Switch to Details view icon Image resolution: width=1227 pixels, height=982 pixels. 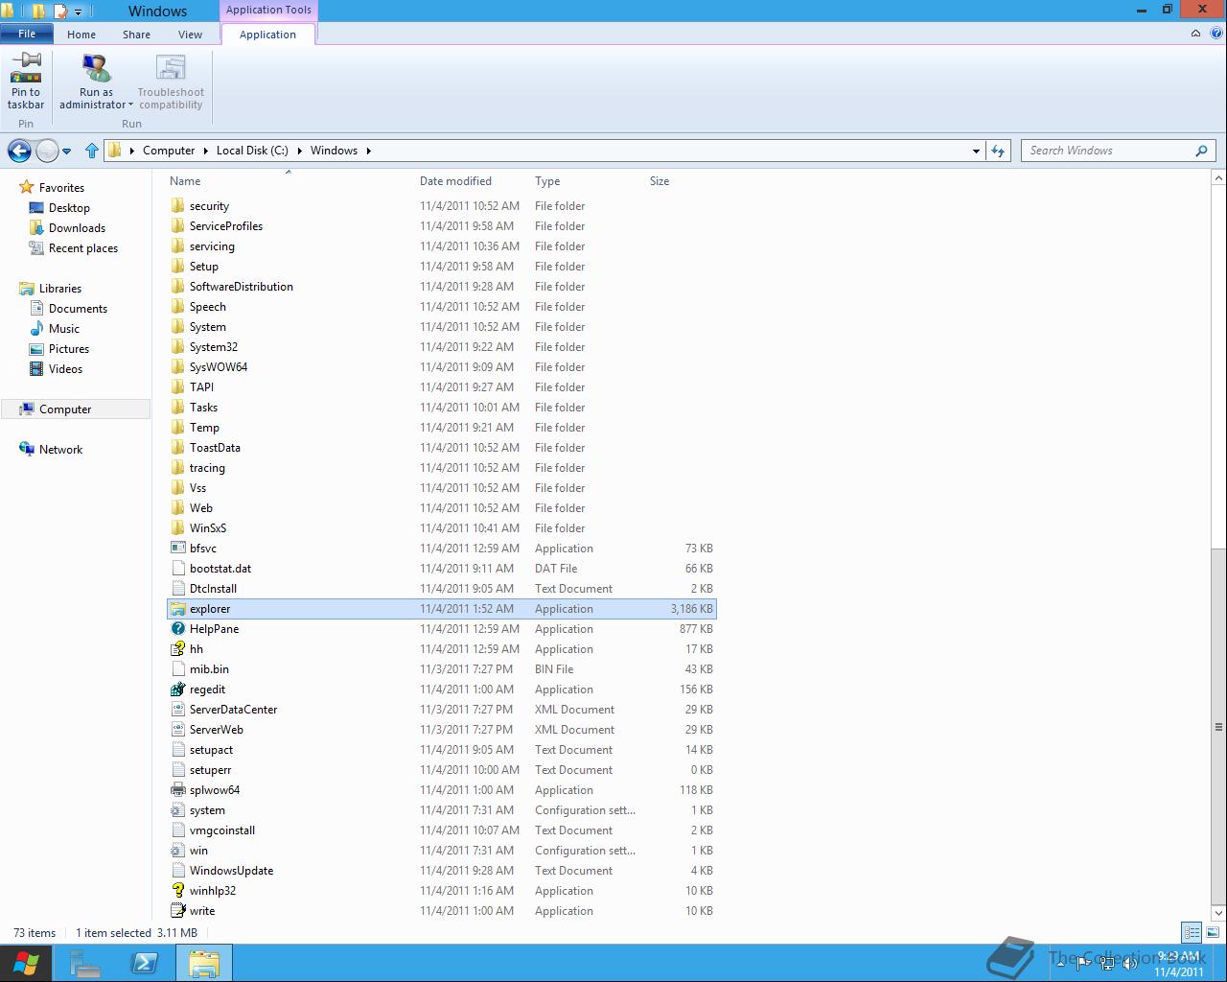click(x=1192, y=932)
